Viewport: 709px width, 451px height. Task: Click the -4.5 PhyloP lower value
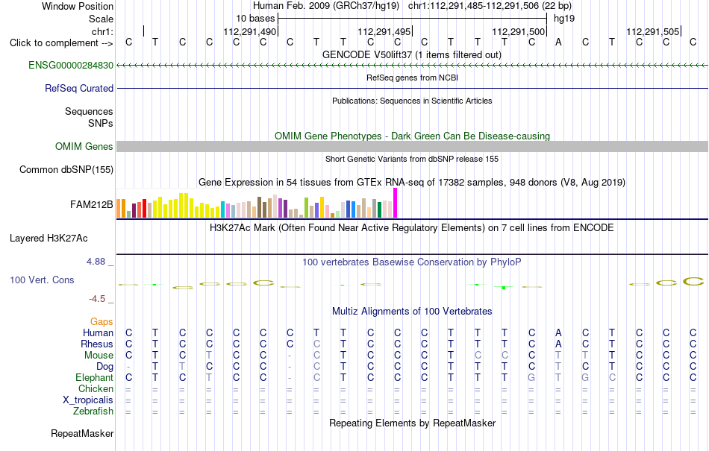(97, 299)
